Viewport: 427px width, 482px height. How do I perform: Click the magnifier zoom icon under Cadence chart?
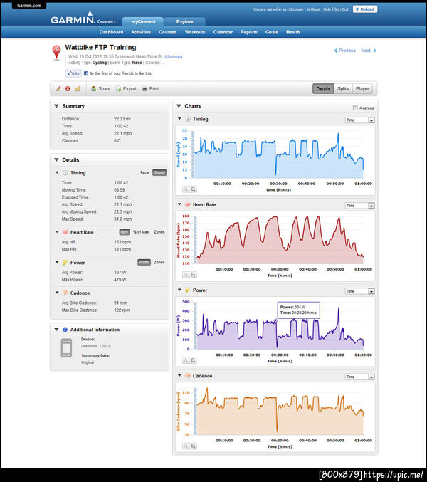(x=194, y=446)
